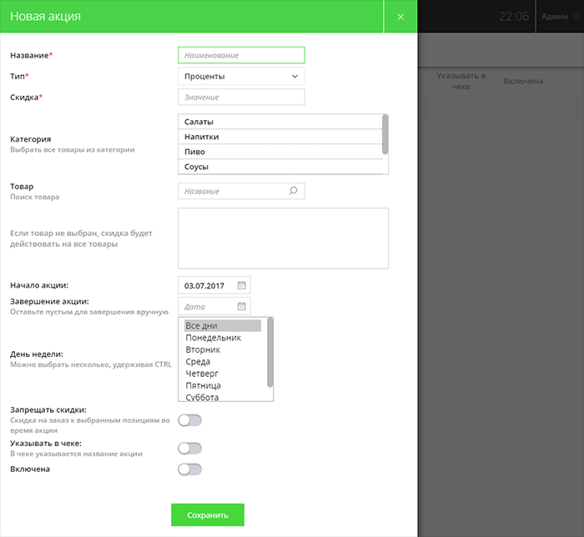Screen dimensions: 584x537
Task: Select 'Напитки' category
Action: (279, 137)
